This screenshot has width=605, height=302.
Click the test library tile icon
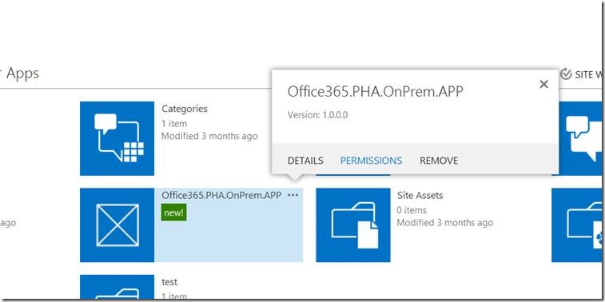click(117, 288)
